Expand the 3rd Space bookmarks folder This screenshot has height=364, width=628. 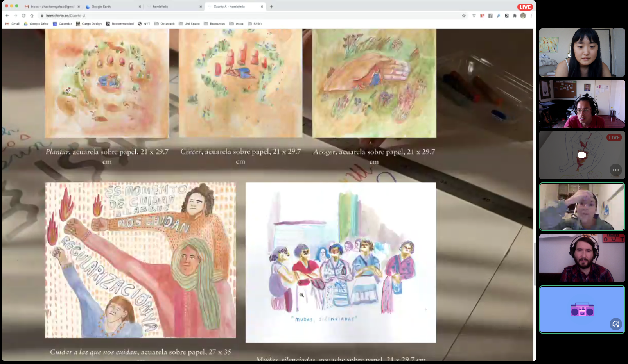tap(189, 24)
